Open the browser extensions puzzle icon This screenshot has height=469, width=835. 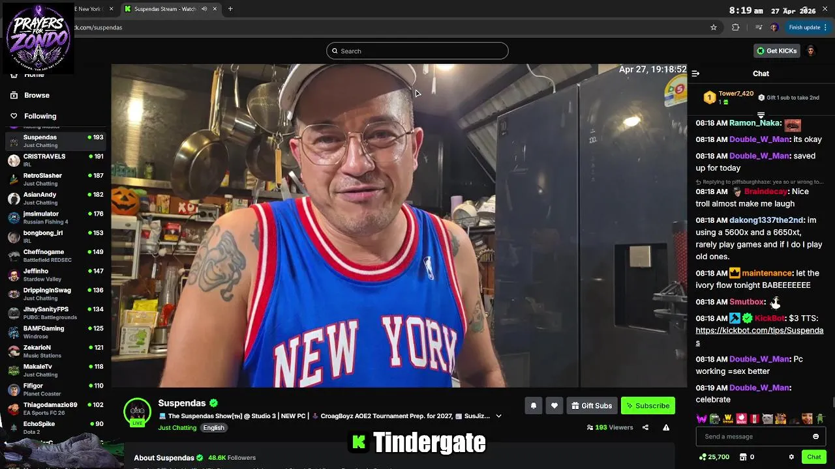pyautogui.click(x=736, y=27)
